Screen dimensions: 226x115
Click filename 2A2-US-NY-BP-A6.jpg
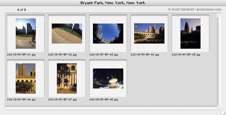point(21,100)
